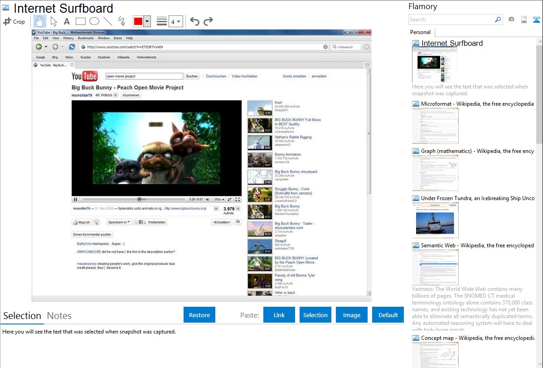543x368 pixels.
Task: Click the blue collapse panel icon
Action: (x=536, y=20)
